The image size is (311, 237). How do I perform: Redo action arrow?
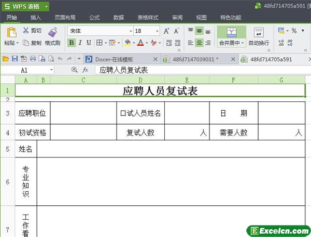(x=69, y=59)
